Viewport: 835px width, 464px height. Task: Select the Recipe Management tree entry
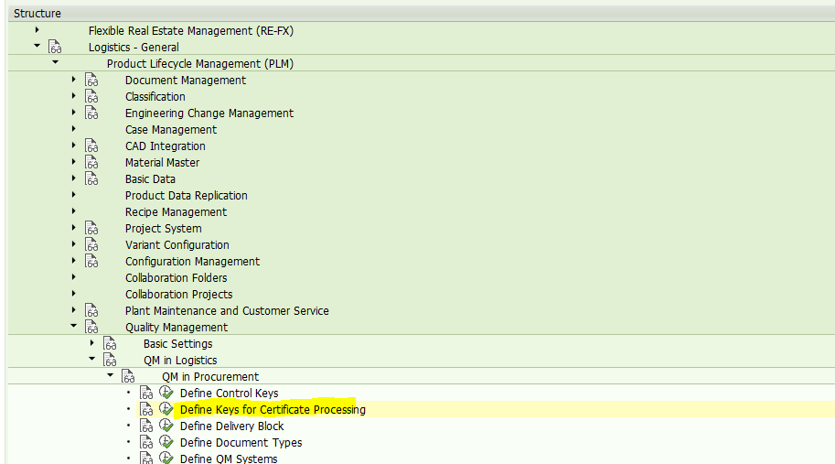[176, 212]
